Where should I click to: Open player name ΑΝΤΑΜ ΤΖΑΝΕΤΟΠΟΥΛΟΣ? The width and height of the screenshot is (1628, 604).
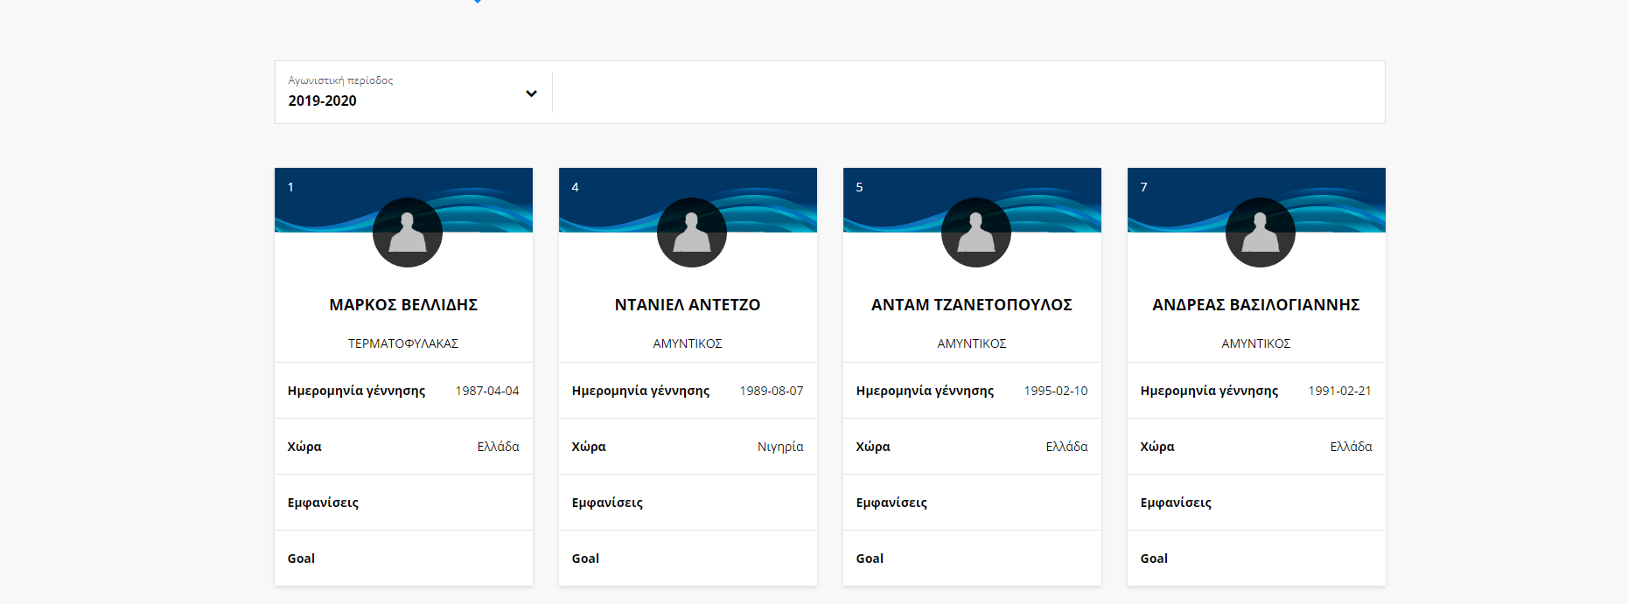click(x=972, y=305)
